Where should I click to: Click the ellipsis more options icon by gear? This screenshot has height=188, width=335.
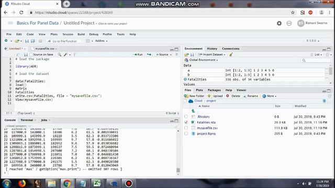[x=289, y=23]
